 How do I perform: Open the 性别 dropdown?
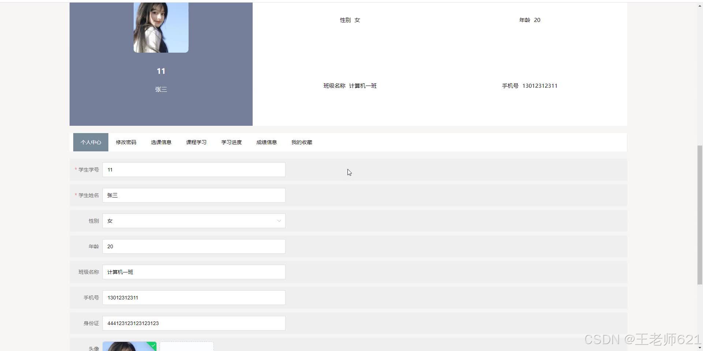click(194, 221)
